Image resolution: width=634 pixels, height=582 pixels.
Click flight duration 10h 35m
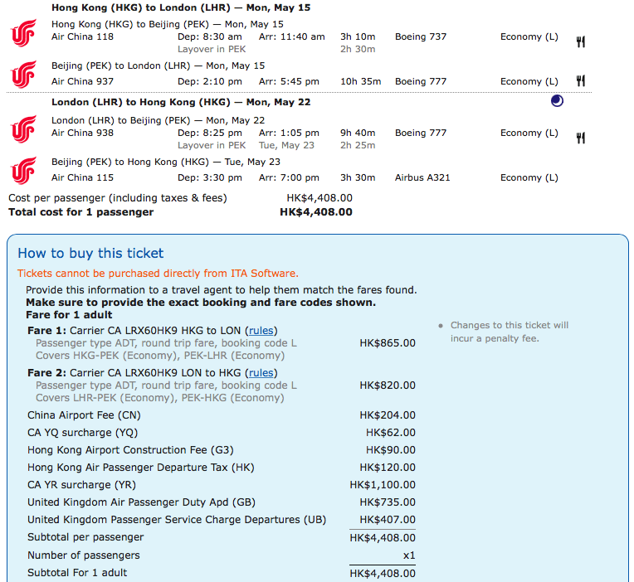pos(361,81)
